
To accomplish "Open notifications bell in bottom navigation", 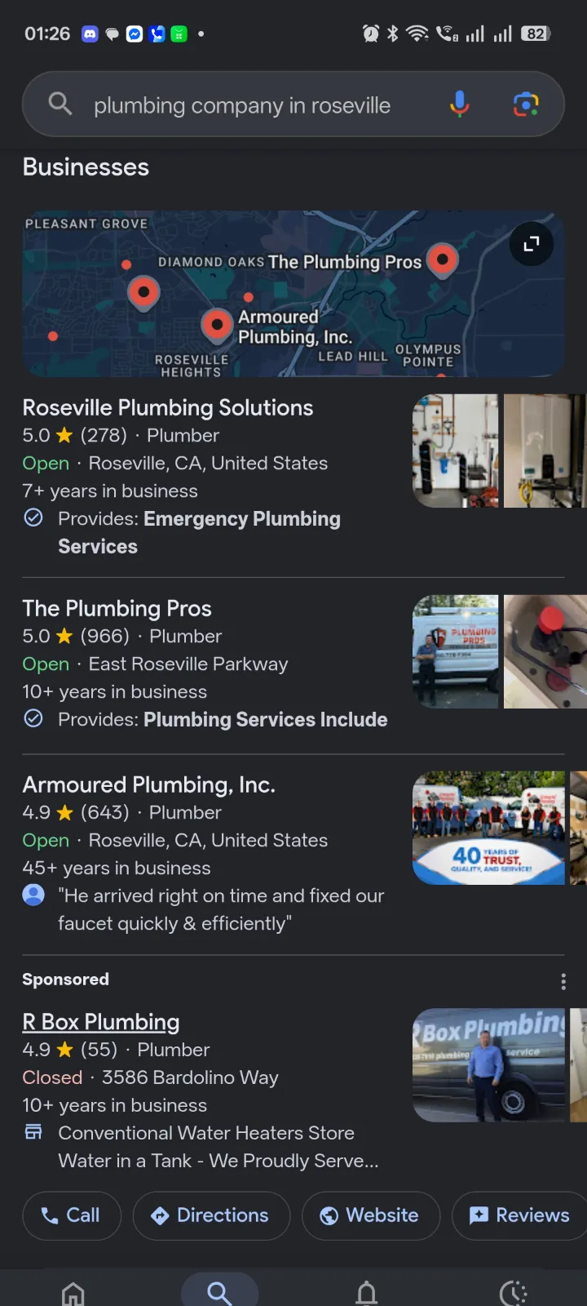I will pyautogui.click(x=367, y=1293).
